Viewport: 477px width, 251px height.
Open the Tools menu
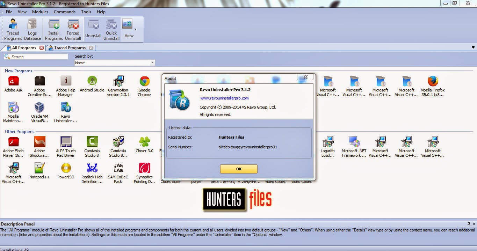click(x=86, y=12)
